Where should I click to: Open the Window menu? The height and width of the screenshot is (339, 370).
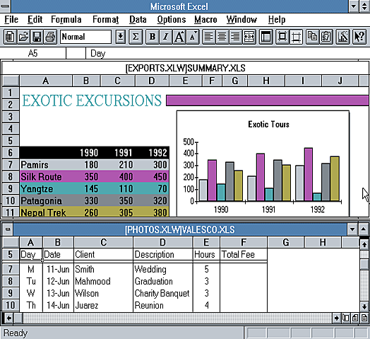tap(241, 20)
